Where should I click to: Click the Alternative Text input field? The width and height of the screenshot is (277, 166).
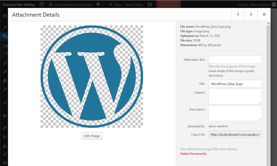(x=235, y=59)
